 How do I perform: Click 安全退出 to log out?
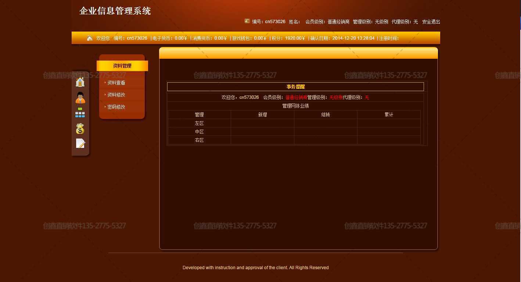[431, 22]
